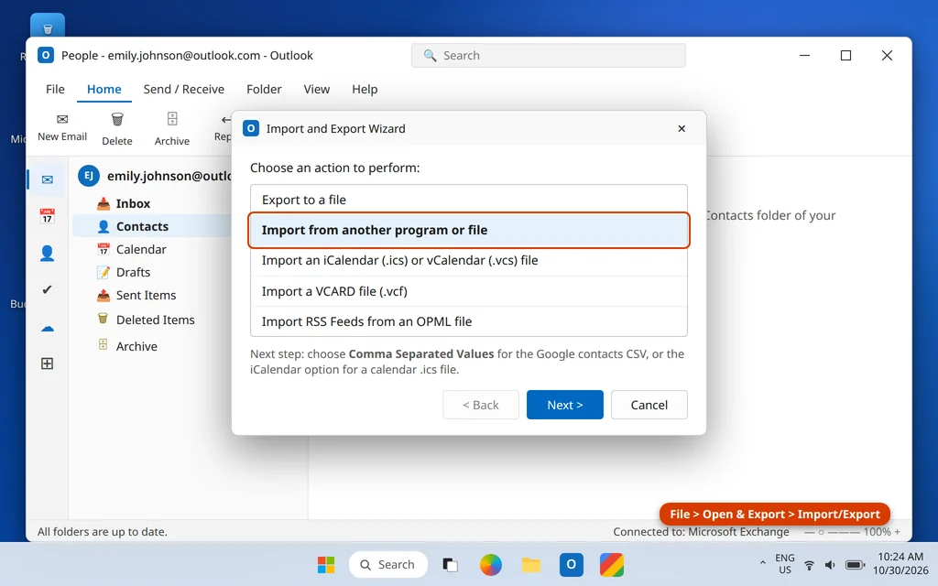Click the Cancel button in the wizard

[x=649, y=405]
